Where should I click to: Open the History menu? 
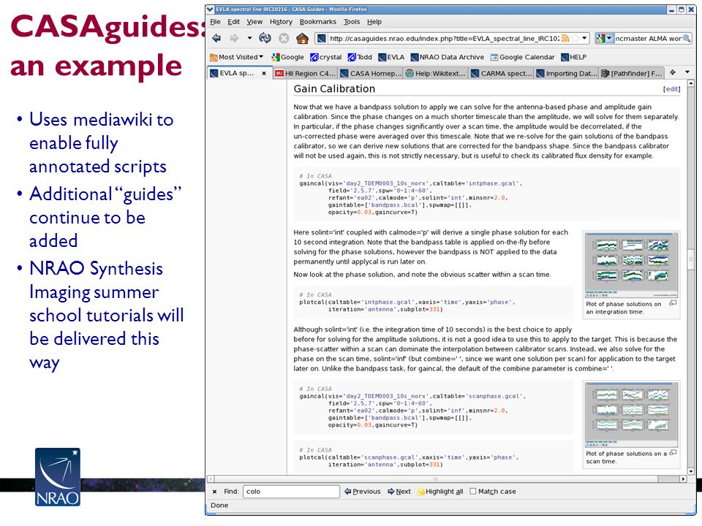pos(281,21)
